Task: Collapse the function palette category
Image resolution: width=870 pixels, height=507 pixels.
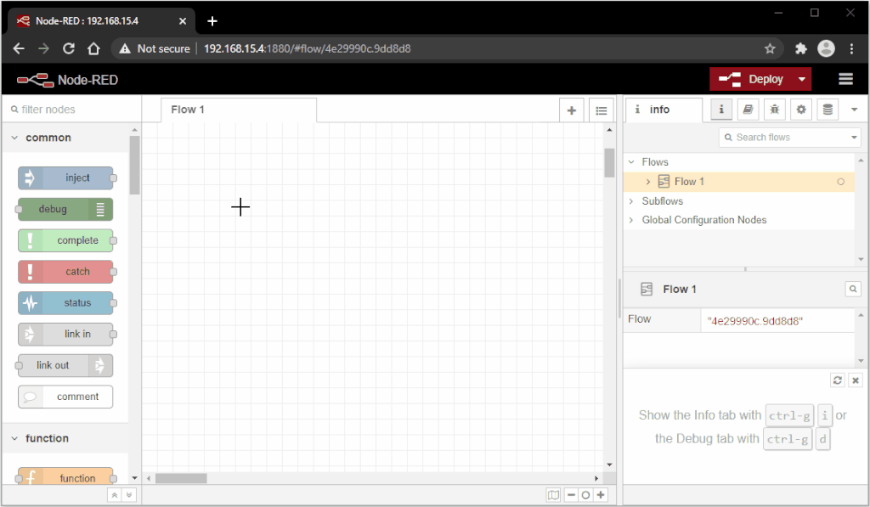Action: point(65,438)
